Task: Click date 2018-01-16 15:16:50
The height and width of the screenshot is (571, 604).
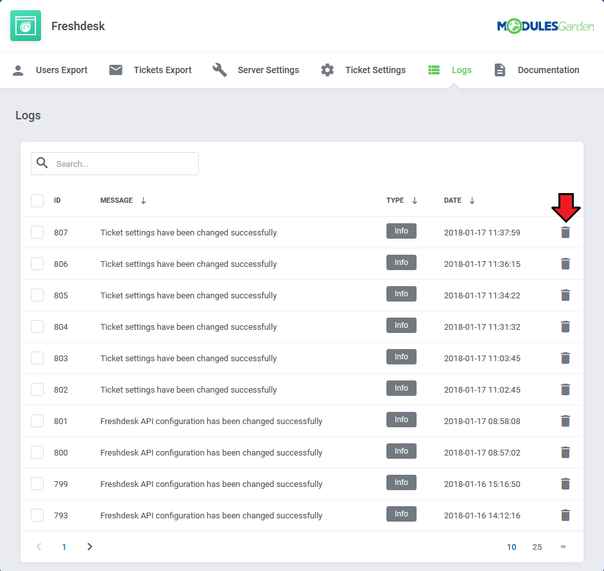Action: pos(482,484)
